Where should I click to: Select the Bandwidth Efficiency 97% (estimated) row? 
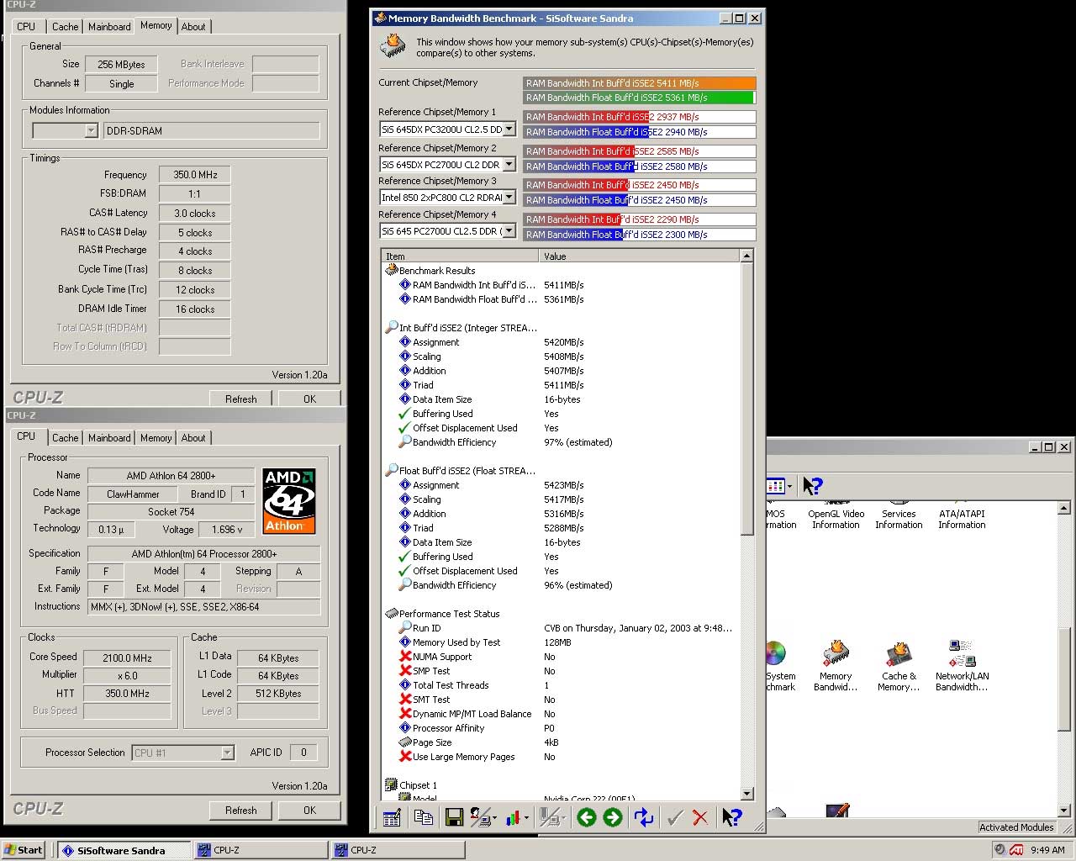point(562,442)
